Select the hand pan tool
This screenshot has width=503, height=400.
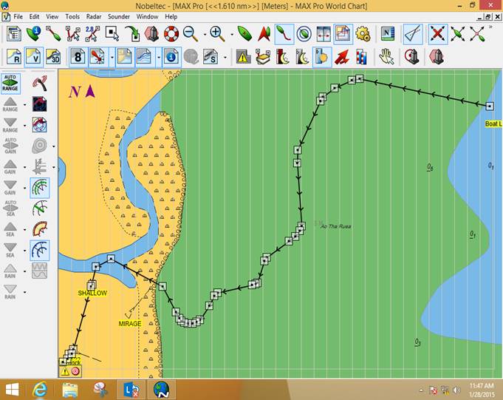point(386,56)
